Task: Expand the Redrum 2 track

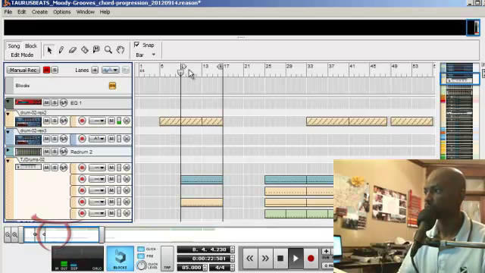Action: 8,151
